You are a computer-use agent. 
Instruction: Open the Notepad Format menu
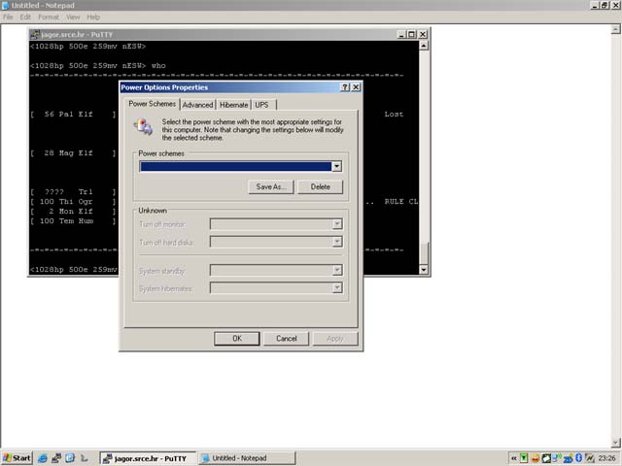pyautogui.click(x=49, y=17)
